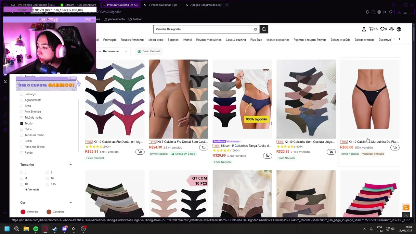Open the Plus Size category
Viewport: 416px width, 234px height.
point(256,40)
